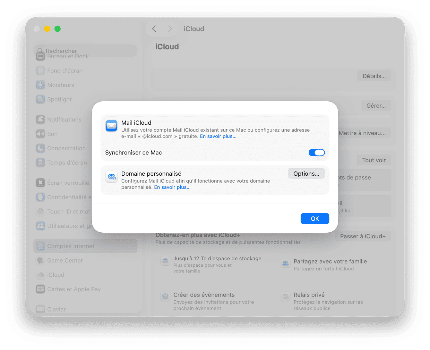Click inside the Rechercher search field
Image resolution: width=430 pixels, height=350 pixels.
pos(85,51)
